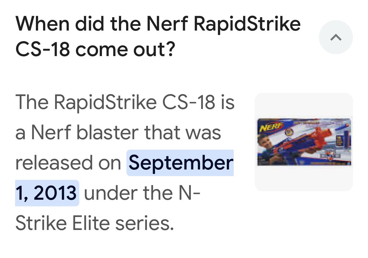
Task: Click the phrase "under the N-"
Action: coord(142,193)
